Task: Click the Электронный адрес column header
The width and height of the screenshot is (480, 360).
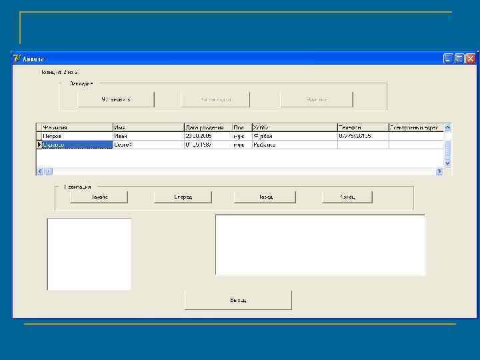Action: [x=416, y=127]
